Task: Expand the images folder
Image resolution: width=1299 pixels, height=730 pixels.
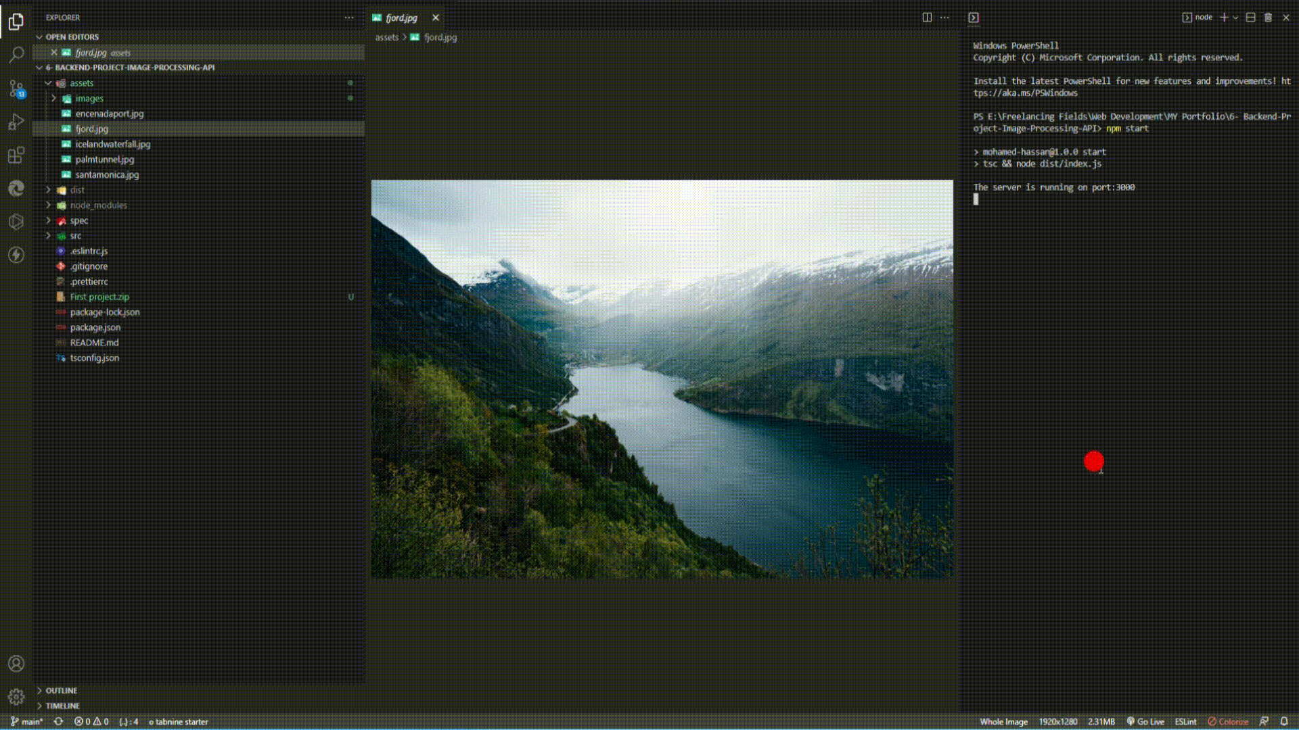Action: [53, 99]
